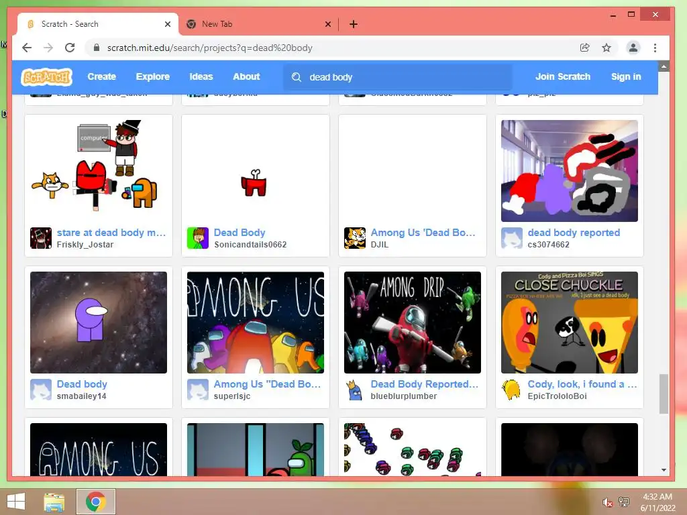687x515 pixels.
Task: Open 'Among Us "Dead Bo...' by superlsjc
Action: coord(267,384)
